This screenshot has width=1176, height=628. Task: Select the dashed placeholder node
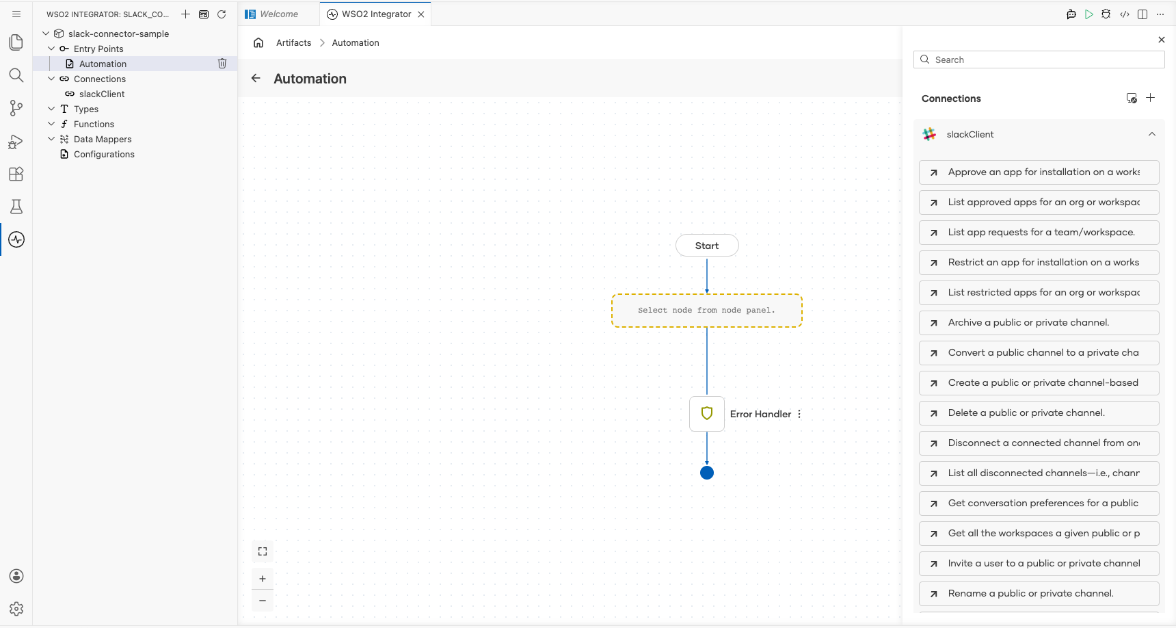point(707,311)
